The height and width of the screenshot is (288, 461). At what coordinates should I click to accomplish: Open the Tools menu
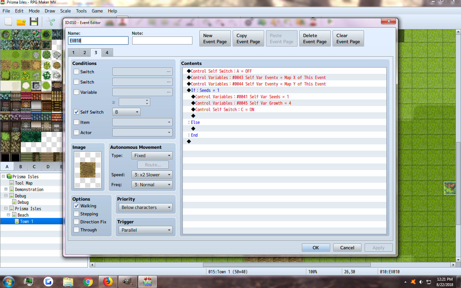pyautogui.click(x=81, y=11)
